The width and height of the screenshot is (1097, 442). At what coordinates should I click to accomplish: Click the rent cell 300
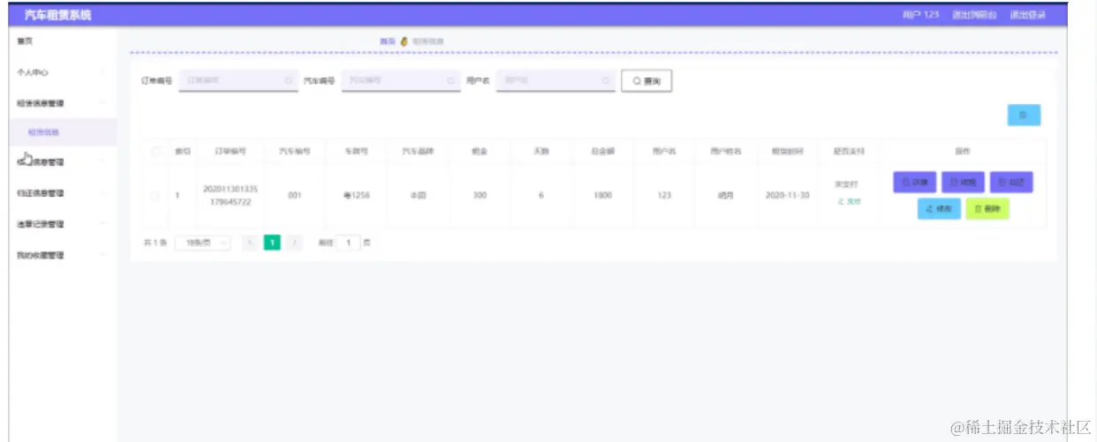click(x=480, y=195)
